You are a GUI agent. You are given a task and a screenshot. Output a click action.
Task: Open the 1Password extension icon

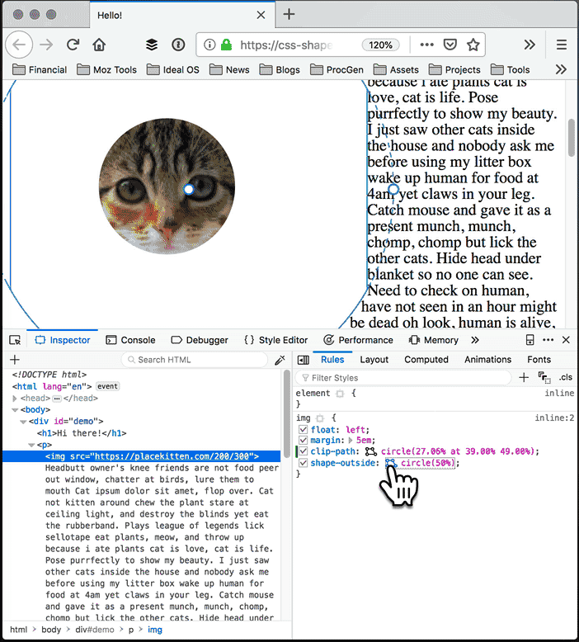[178, 45]
